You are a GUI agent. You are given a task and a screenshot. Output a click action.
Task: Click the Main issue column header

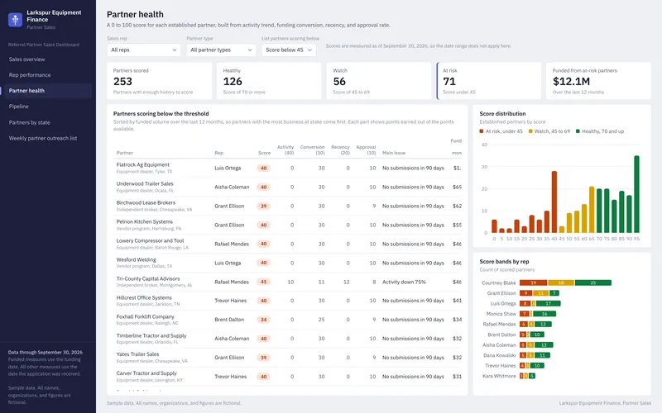394,153
